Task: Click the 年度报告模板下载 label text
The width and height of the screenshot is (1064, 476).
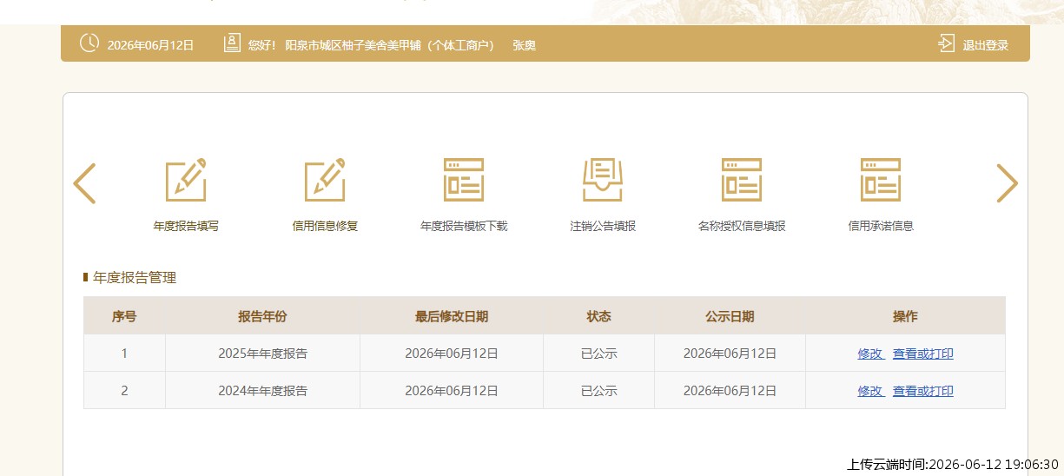Action: [x=464, y=226]
